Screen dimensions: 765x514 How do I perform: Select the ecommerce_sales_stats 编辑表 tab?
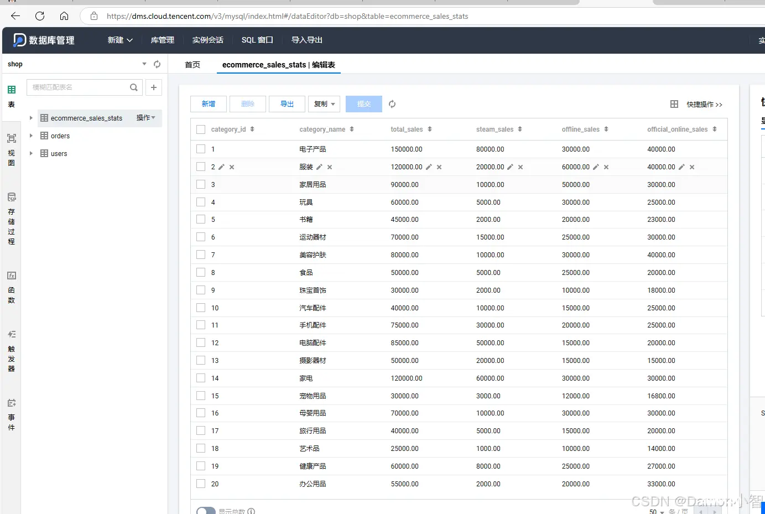[279, 65]
